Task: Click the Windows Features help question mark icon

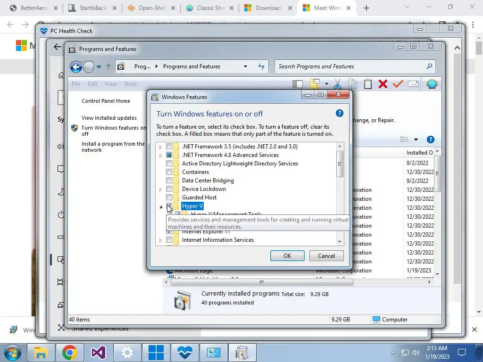Action: pyautogui.click(x=339, y=113)
